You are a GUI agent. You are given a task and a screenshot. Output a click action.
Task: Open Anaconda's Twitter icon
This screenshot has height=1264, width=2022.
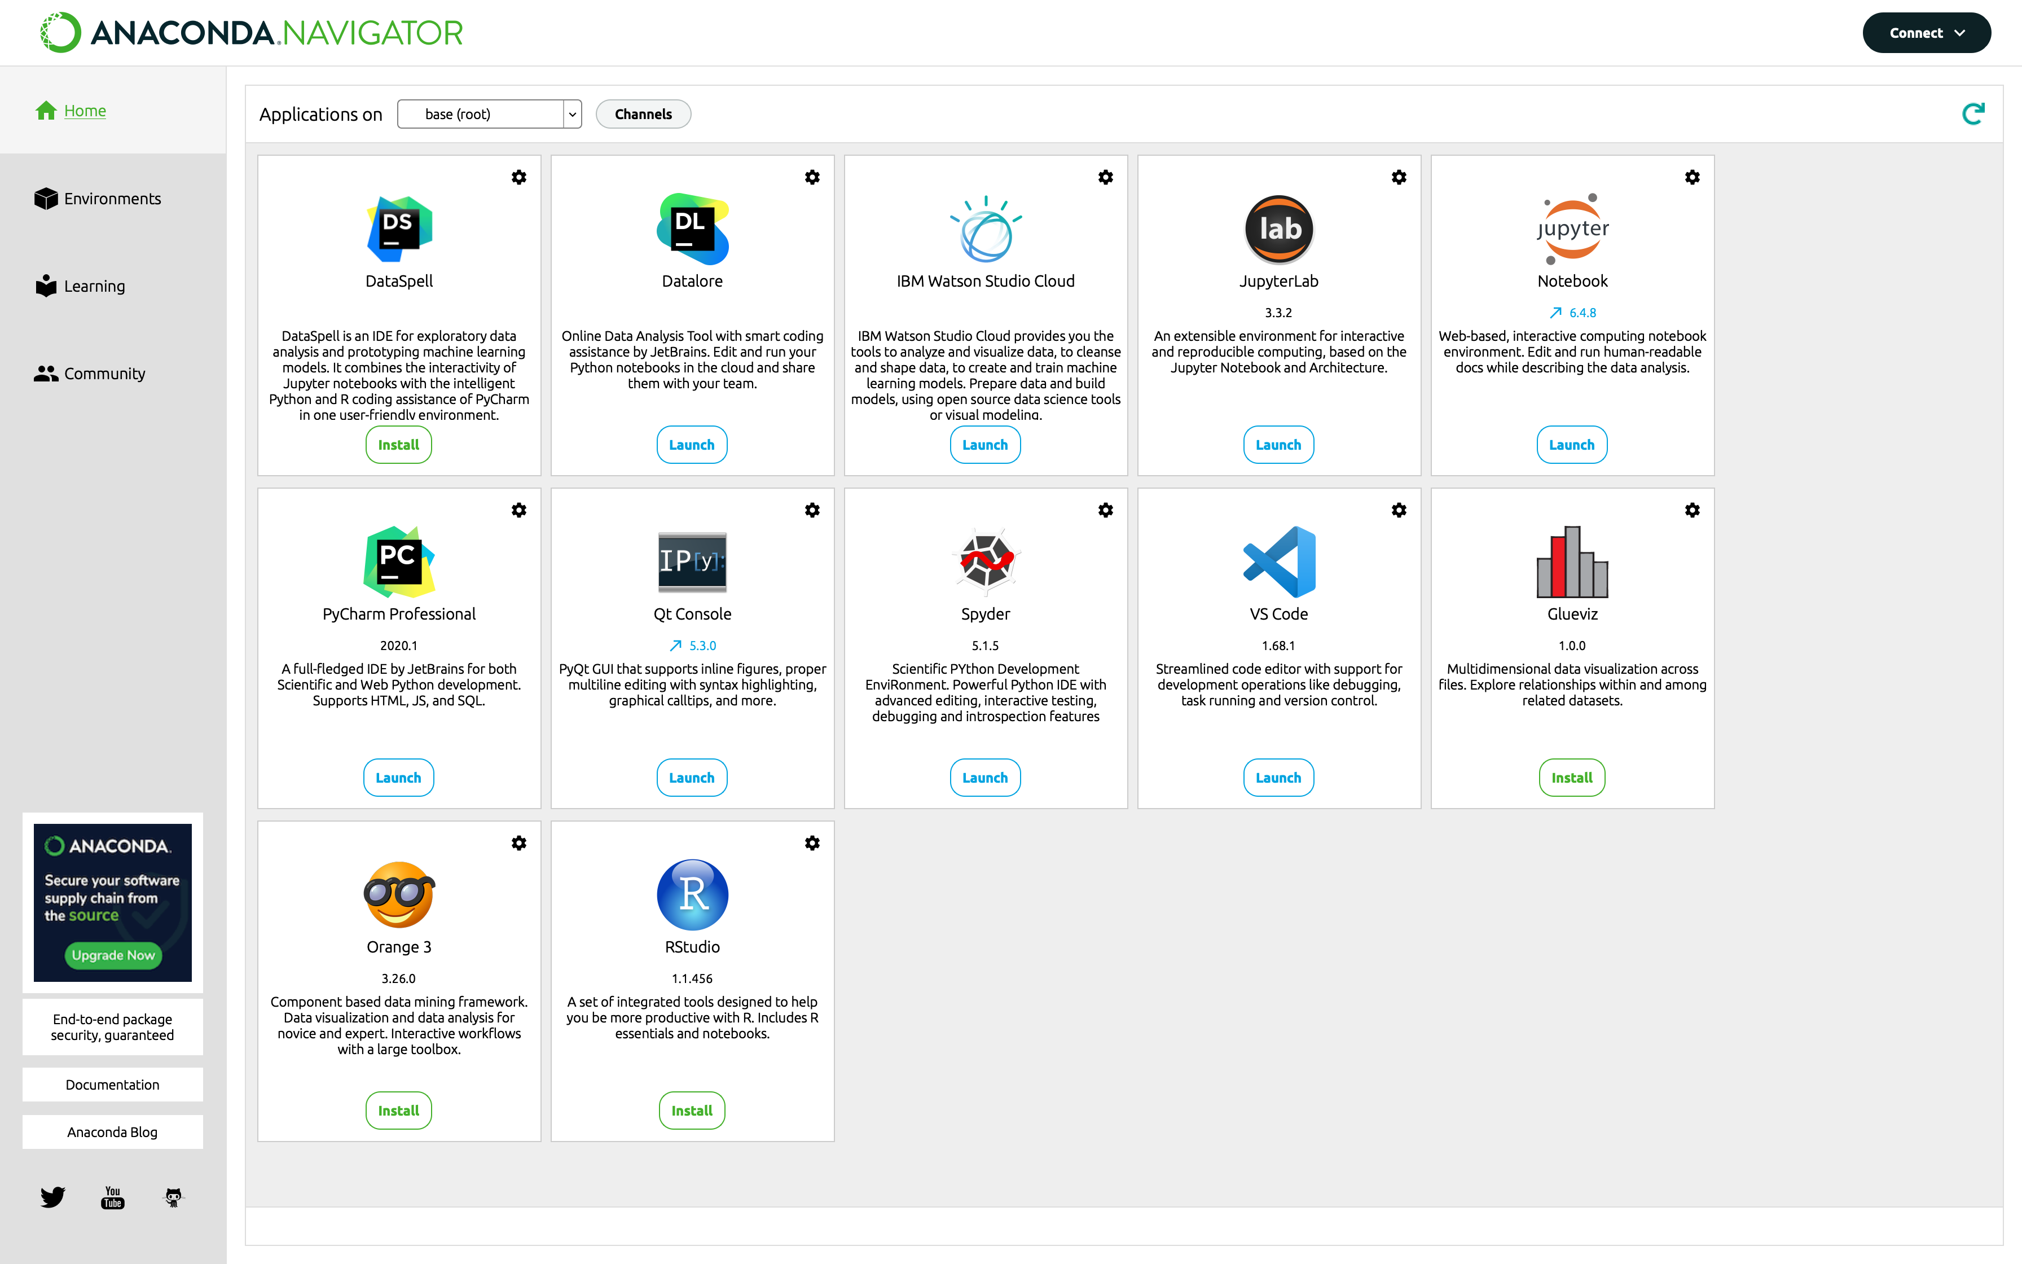tap(52, 1197)
